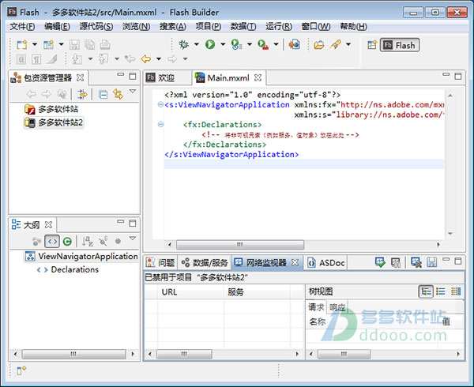Click the New file wizard icon
474x387 pixels.
(x=22, y=45)
